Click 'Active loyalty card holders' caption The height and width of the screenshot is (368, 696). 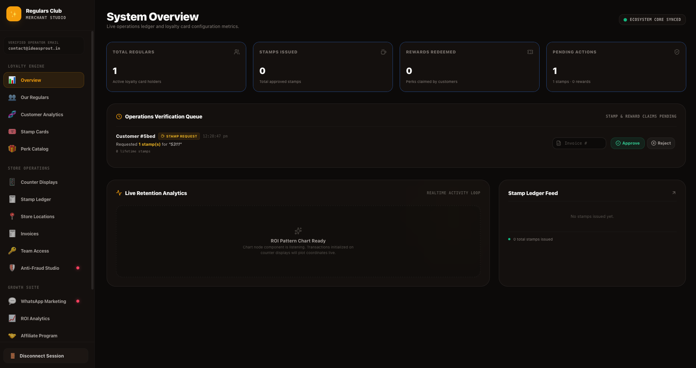pos(137,81)
